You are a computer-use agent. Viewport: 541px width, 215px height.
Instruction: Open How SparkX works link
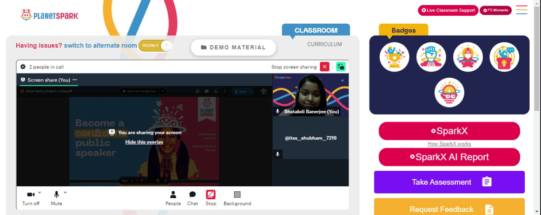pos(449,144)
